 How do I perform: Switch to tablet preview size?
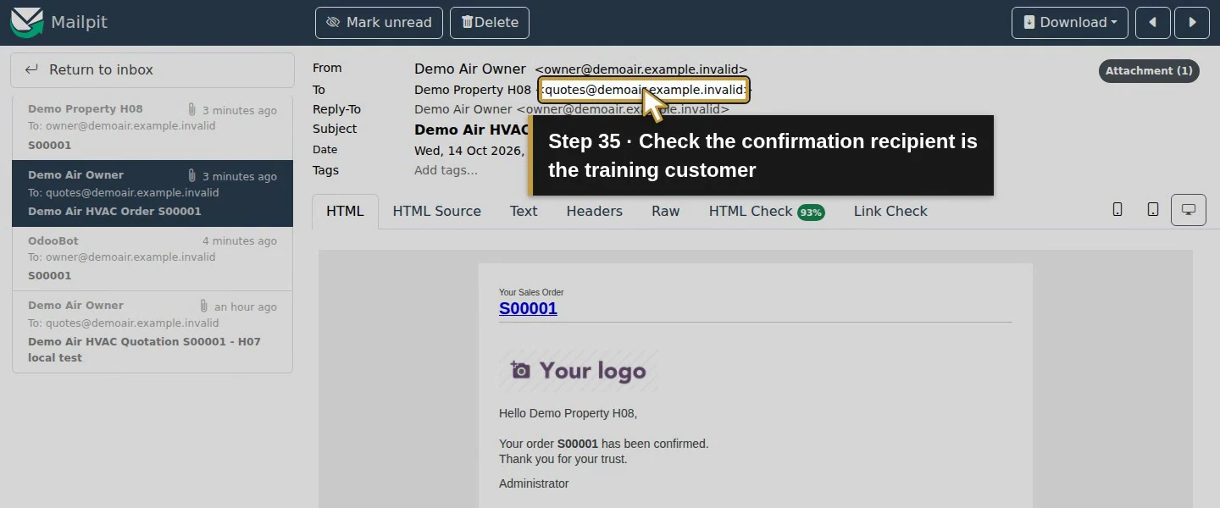click(1153, 210)
